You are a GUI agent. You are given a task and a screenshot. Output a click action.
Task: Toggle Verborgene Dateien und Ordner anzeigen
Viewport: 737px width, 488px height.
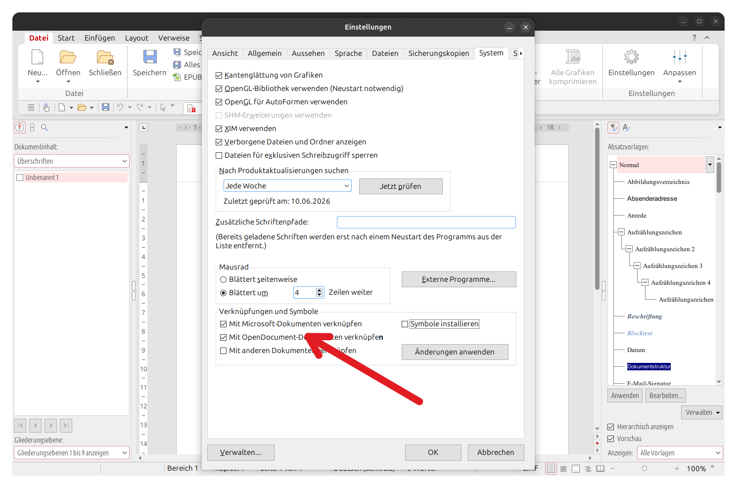tap(219, 142)
